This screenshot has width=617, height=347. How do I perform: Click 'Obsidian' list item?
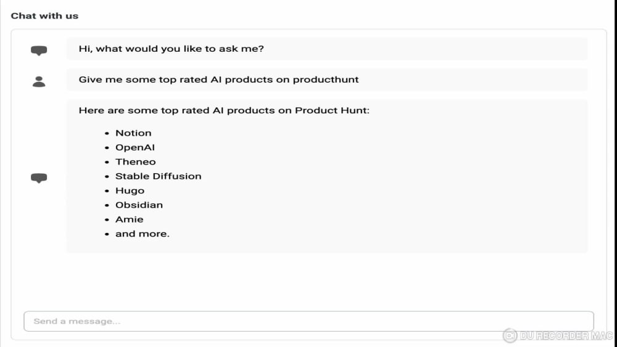click(139, 205)
